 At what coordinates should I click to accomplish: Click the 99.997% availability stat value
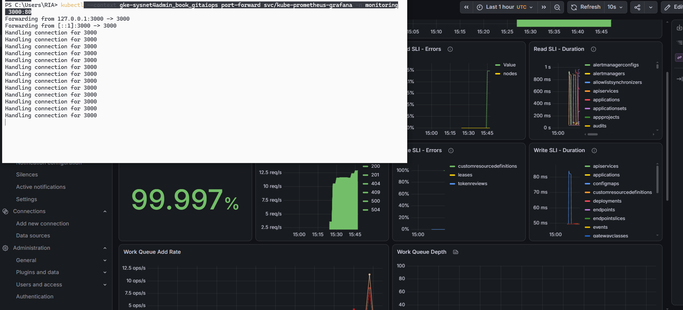185,200
